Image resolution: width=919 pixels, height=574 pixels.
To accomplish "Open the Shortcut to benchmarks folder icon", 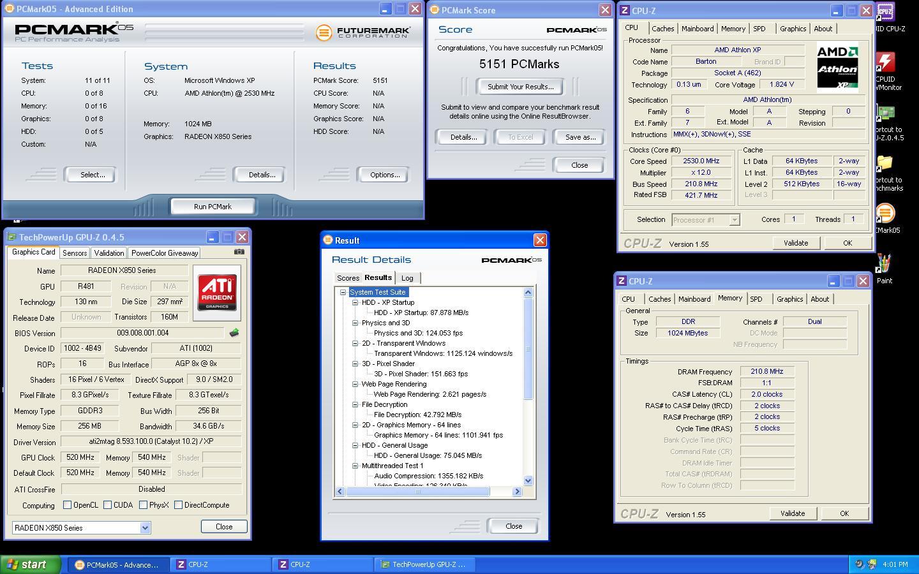I will (x=887, y=172).
